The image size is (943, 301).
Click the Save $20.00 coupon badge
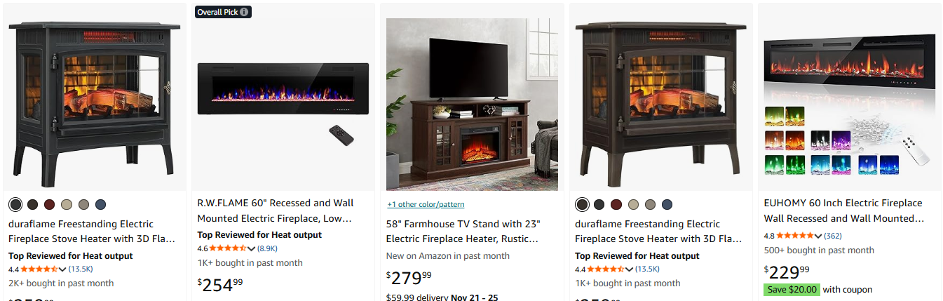[792, 289]
